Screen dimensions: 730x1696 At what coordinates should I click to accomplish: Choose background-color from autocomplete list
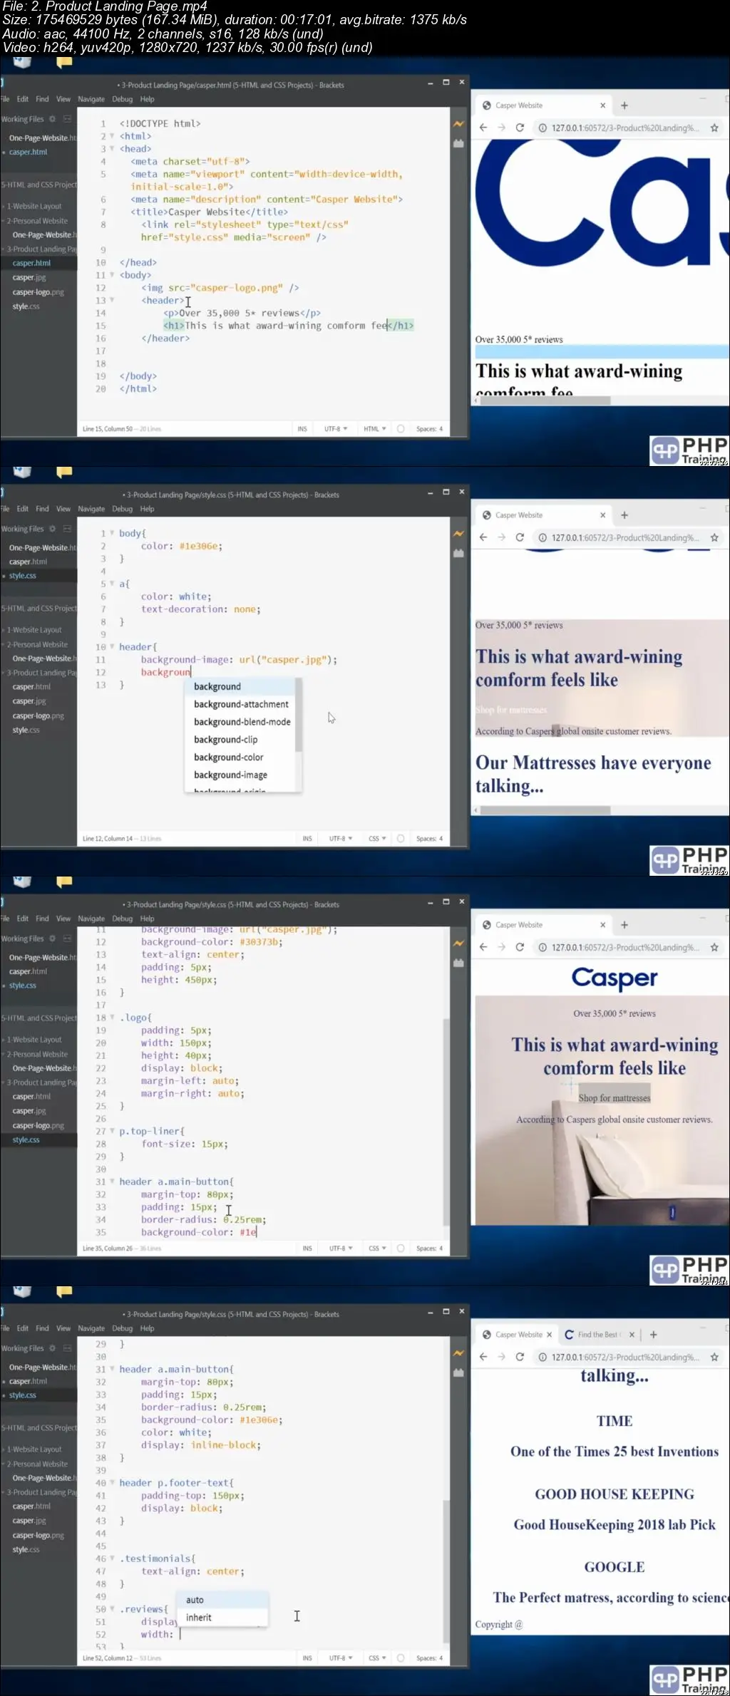[x=240, y=757]
